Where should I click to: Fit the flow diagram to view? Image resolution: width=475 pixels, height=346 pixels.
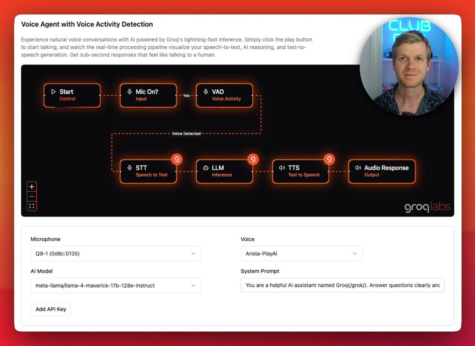32,206
